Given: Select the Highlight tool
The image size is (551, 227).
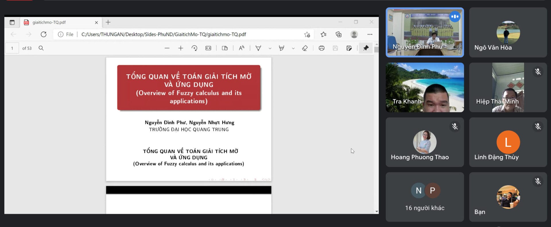Looking at the screenshot, I should tap(282, 48).
